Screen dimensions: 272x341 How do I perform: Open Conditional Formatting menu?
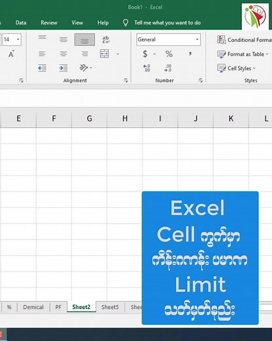pos(245,40)
